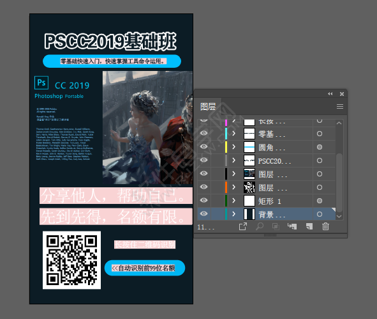The width and height of the screenshot is (377, 319).
Task: Toggle visibility of the PSCC20 layer
Action: click(x=203, y=160)
